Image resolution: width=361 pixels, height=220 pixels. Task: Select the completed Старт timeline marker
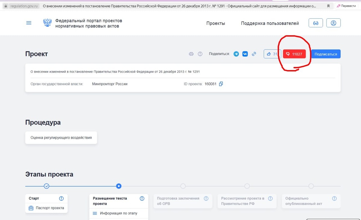tap(46, 186)
